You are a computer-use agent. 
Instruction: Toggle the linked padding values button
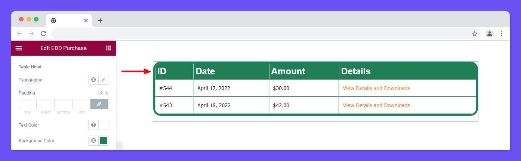(99, 104)
